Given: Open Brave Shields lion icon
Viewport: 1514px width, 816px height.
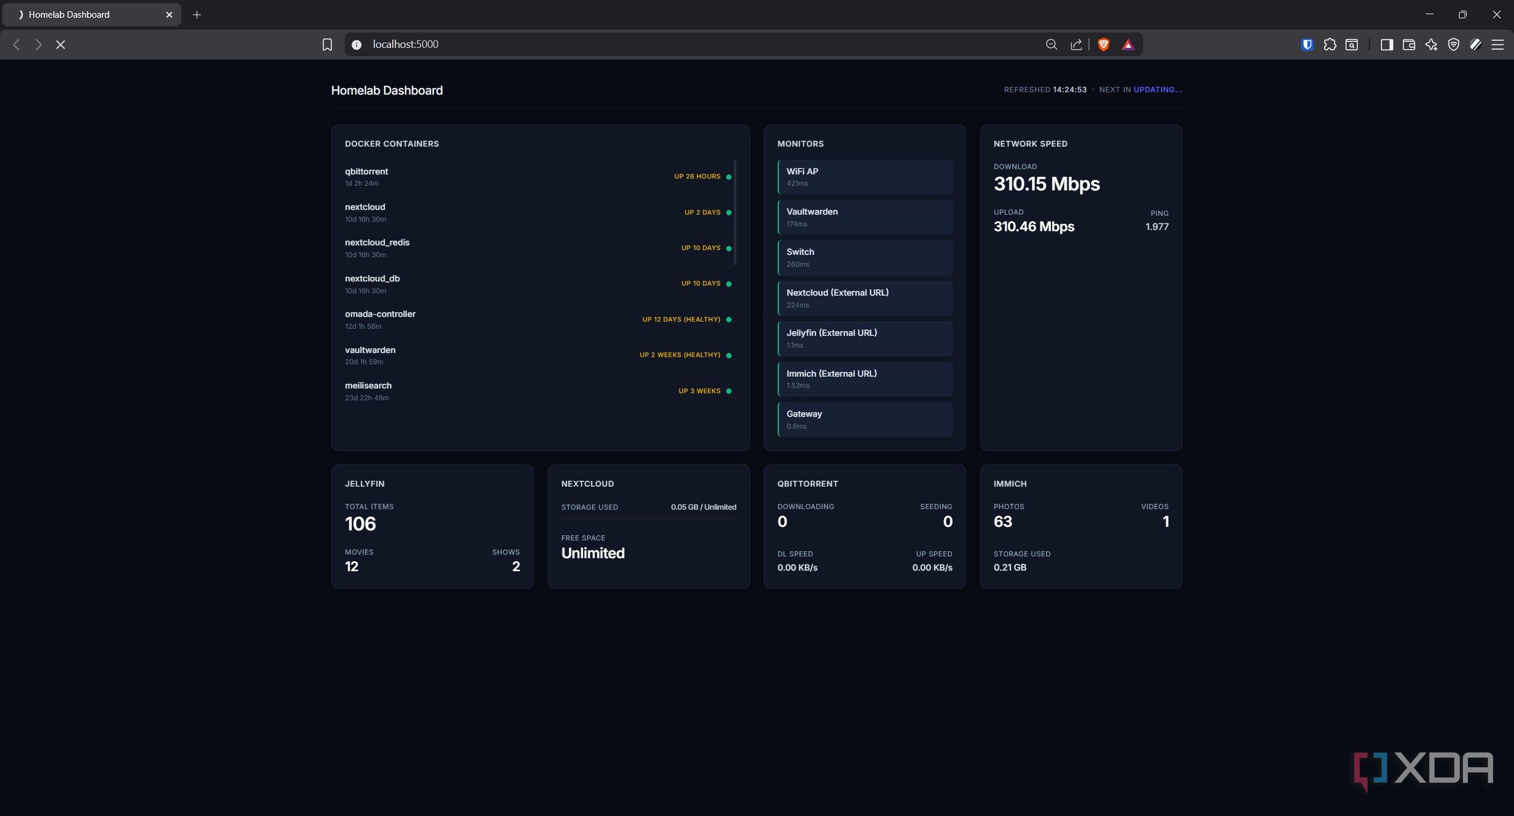Looking at the screenshot, I should click(1104, 44).
